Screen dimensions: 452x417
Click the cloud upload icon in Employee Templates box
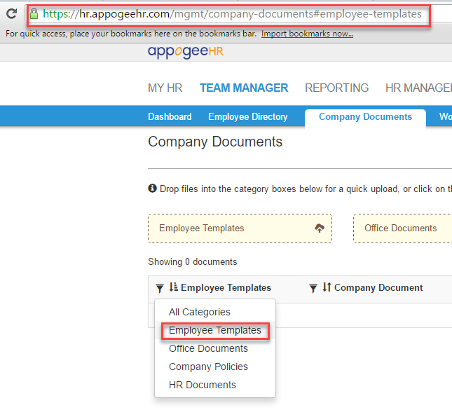click(320, 228)
